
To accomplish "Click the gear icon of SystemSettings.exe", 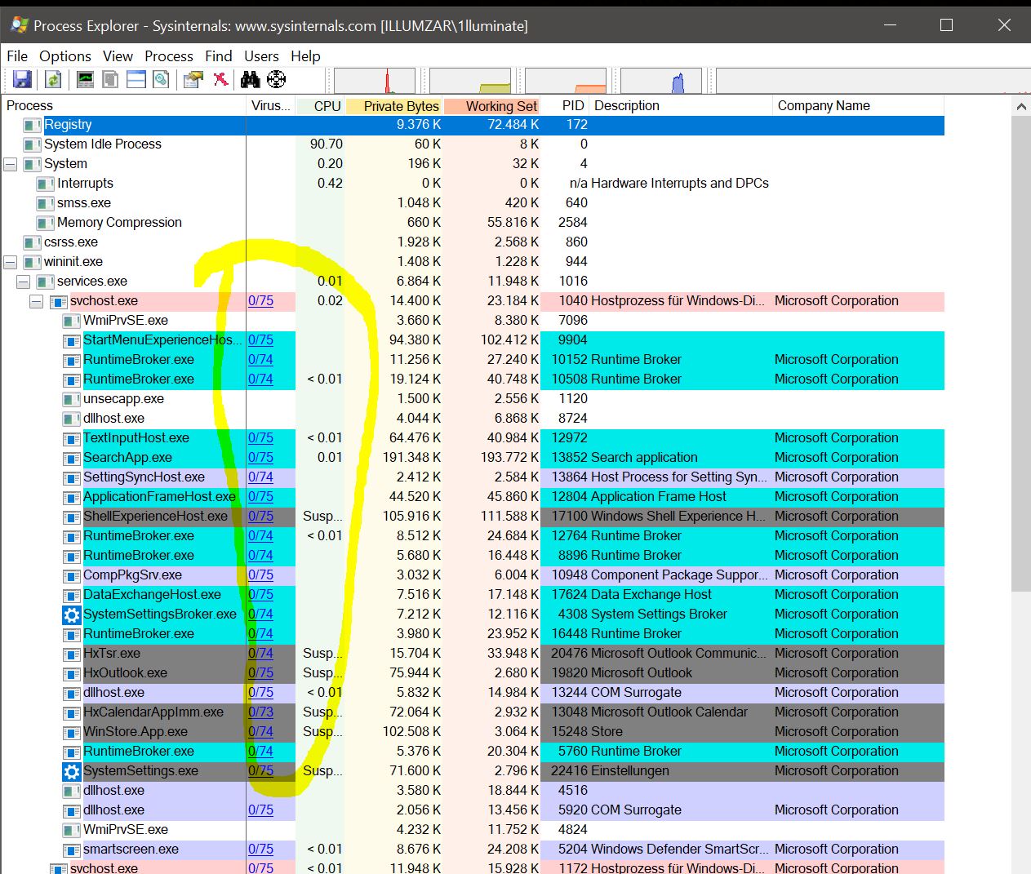I will coord(72,771).
